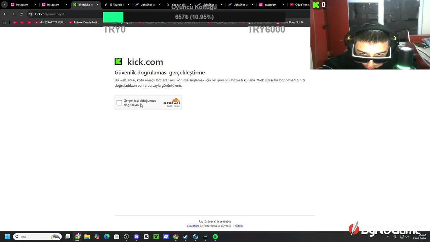Open Steam from the taskbar
The height and width of the screenshot is (242, 430).
tap(185, 237)
